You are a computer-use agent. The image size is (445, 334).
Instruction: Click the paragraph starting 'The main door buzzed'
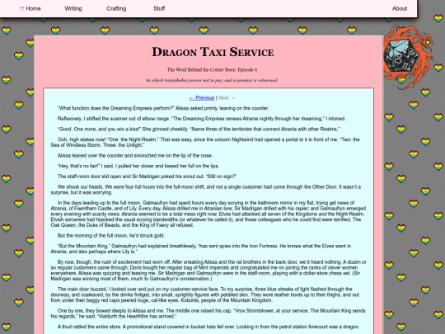[205, 294]
